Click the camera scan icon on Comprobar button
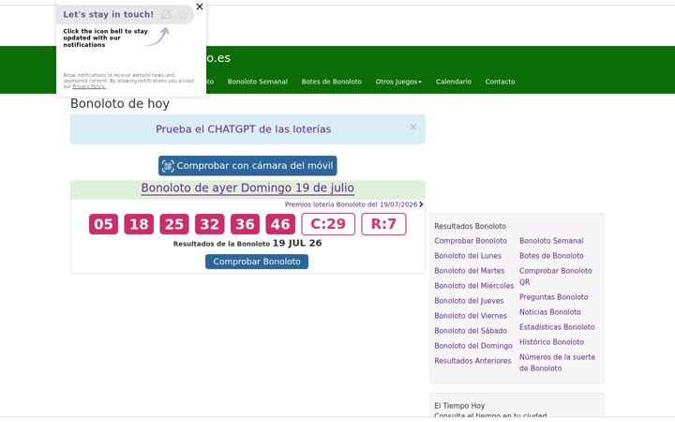The width and height of the screenshot is (675, 422). point(168,166)
